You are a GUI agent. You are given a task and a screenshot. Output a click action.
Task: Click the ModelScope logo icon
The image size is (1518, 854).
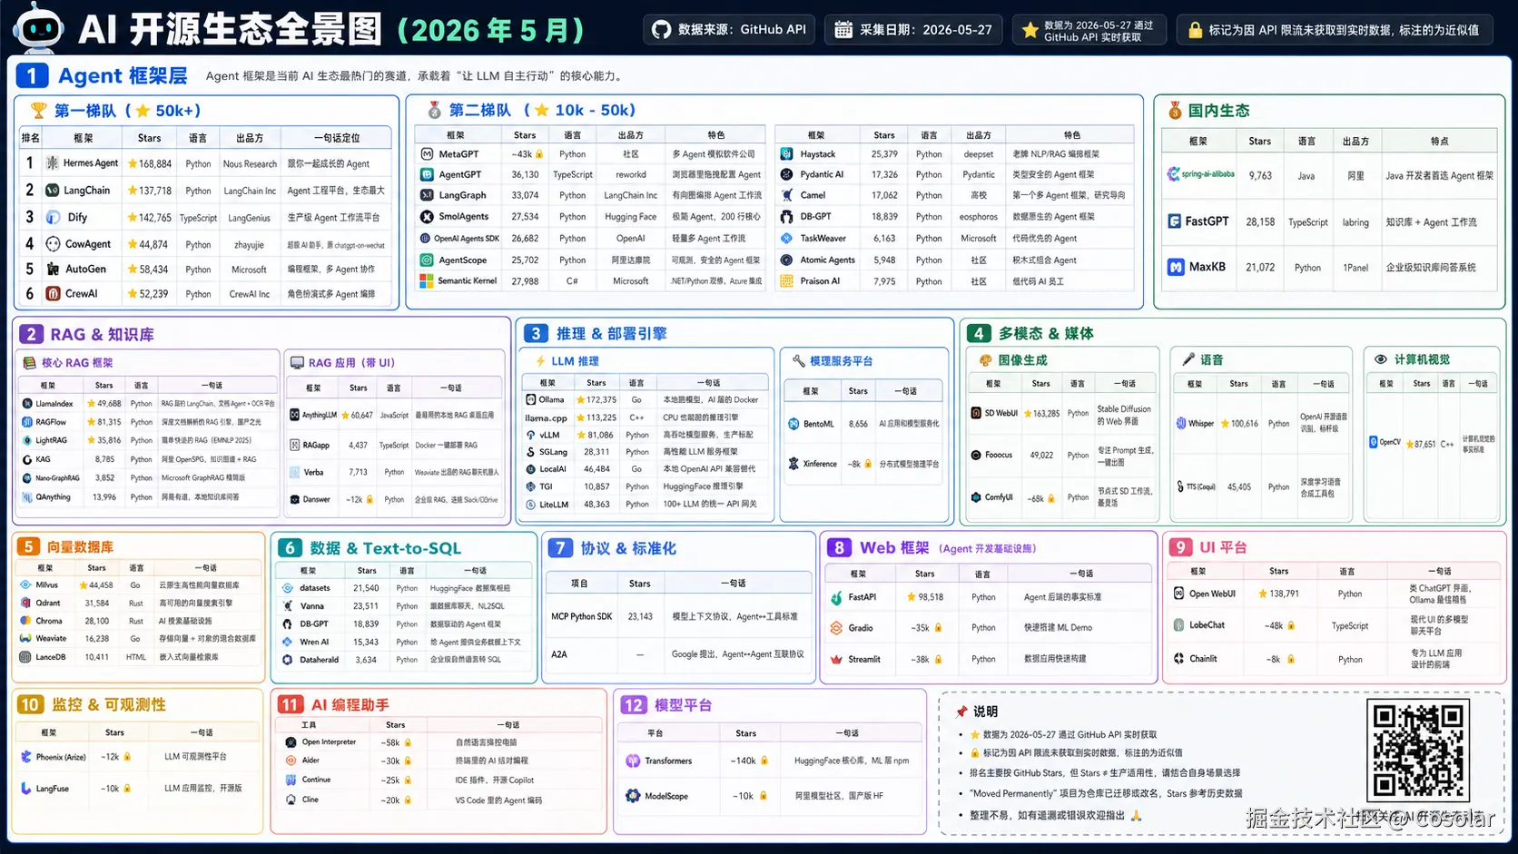click(633, 796)
